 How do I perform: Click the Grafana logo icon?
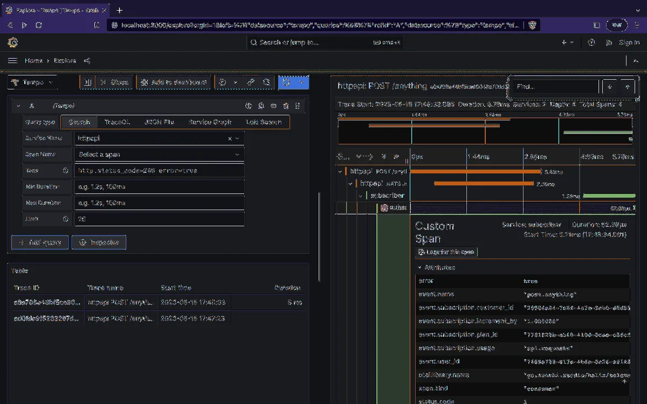click(13, 43)
